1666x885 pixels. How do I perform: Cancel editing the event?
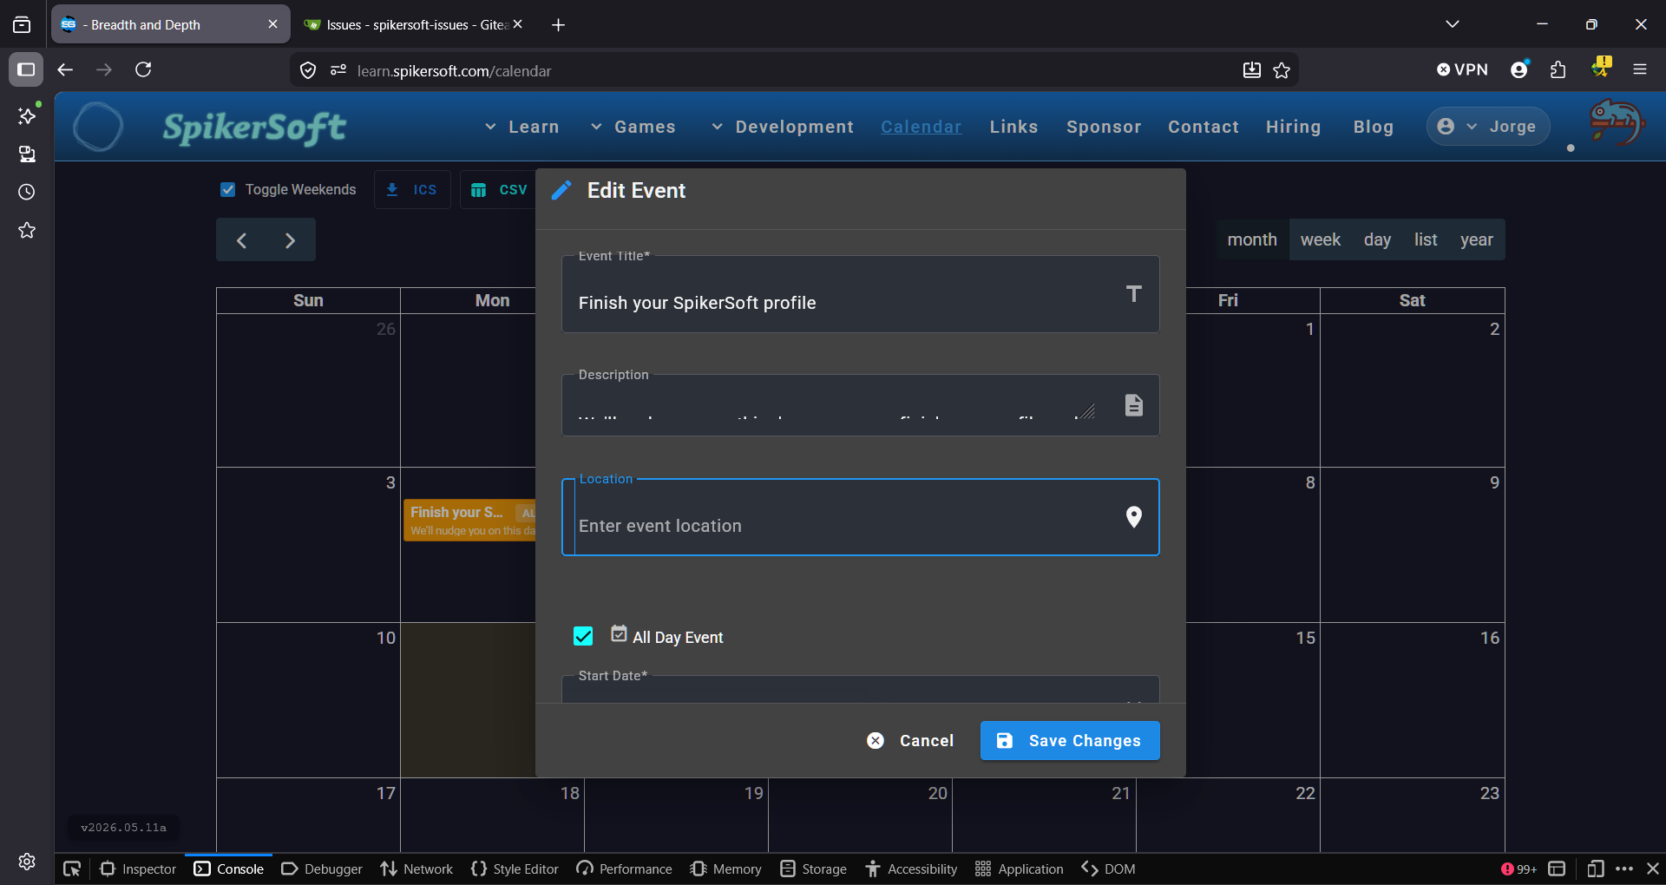[x=910, y=740]
